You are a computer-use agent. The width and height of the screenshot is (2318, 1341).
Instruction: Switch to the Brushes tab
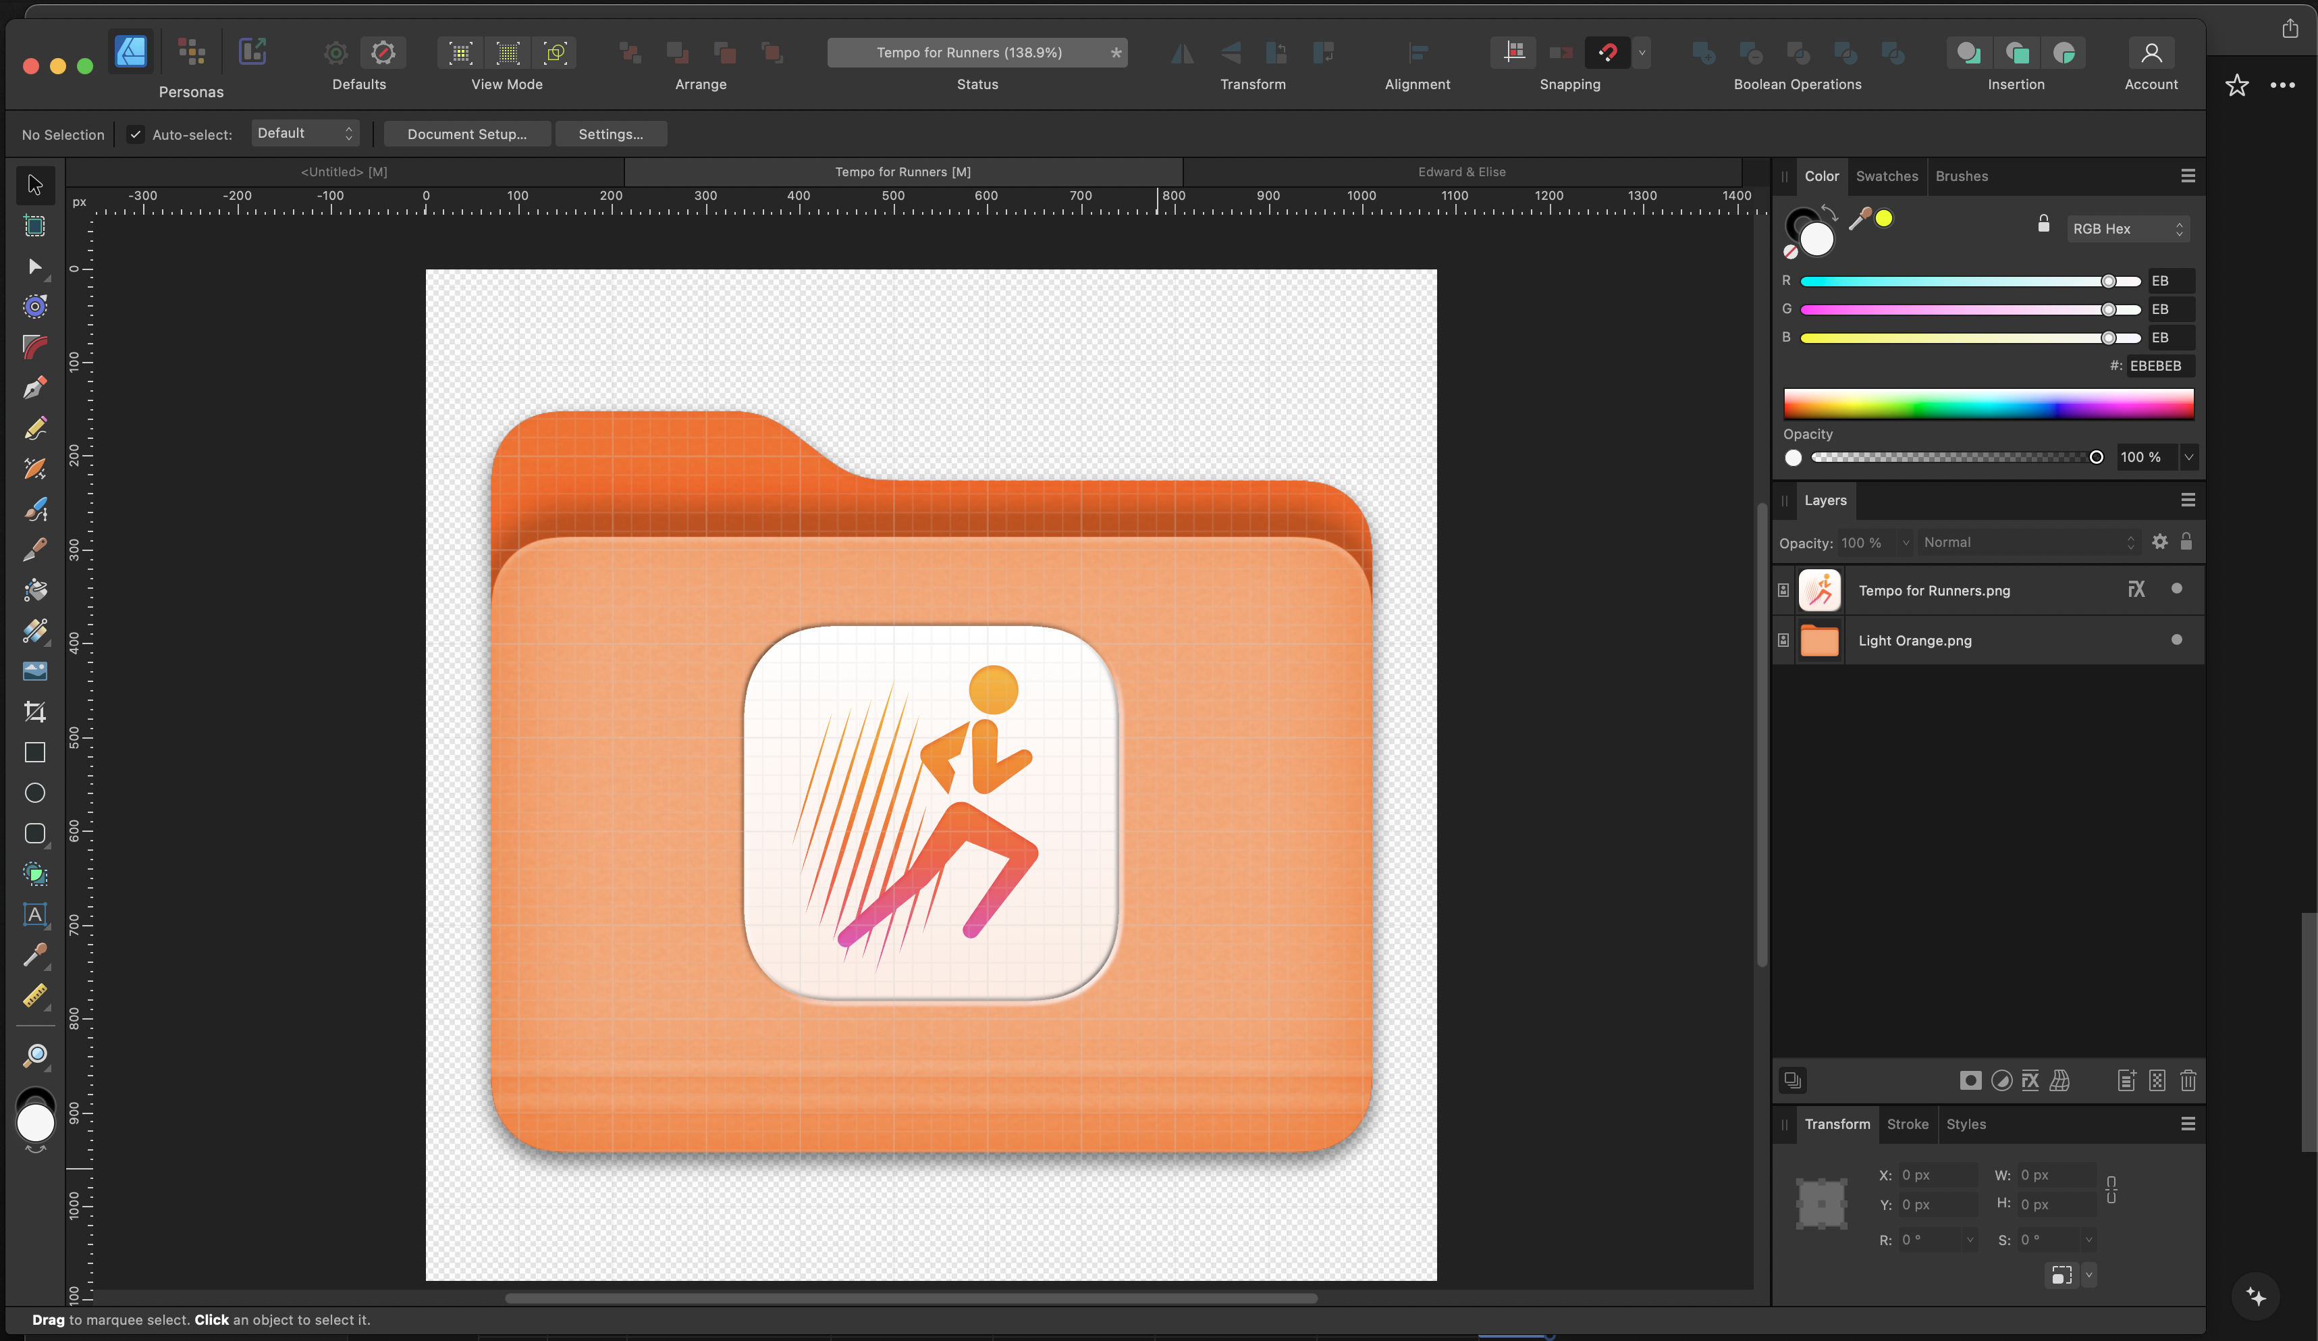(x=1961, y=176)
